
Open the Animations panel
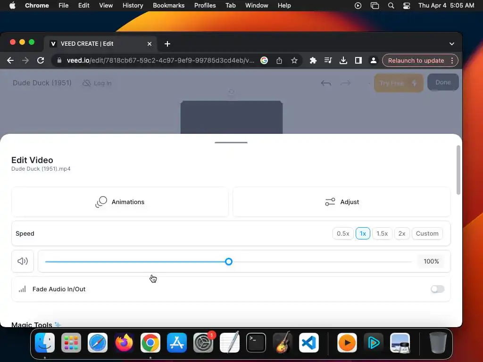pos(120,202)
